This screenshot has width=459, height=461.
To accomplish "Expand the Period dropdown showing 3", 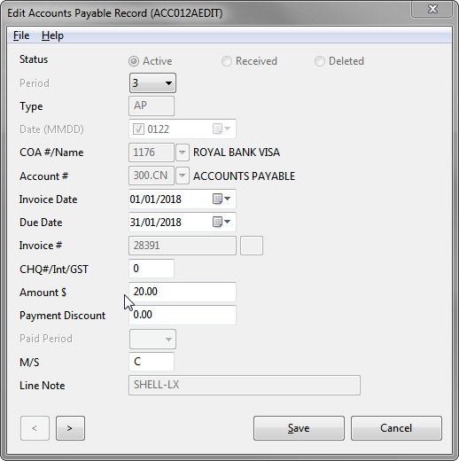I will pos(152,83).
